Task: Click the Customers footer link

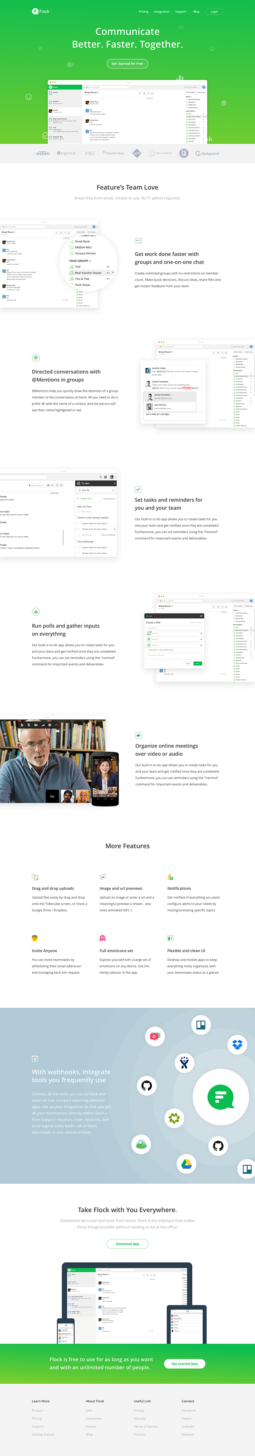Action: [x=94, y=1418]
